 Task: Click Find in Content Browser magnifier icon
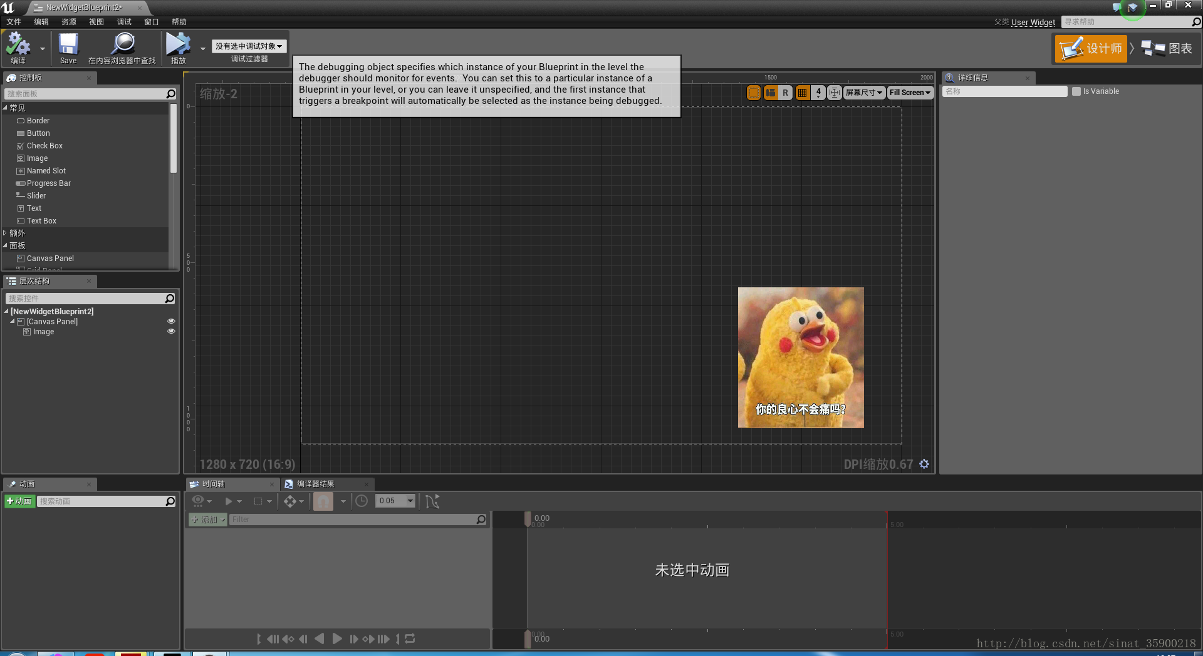coord(122,44)
